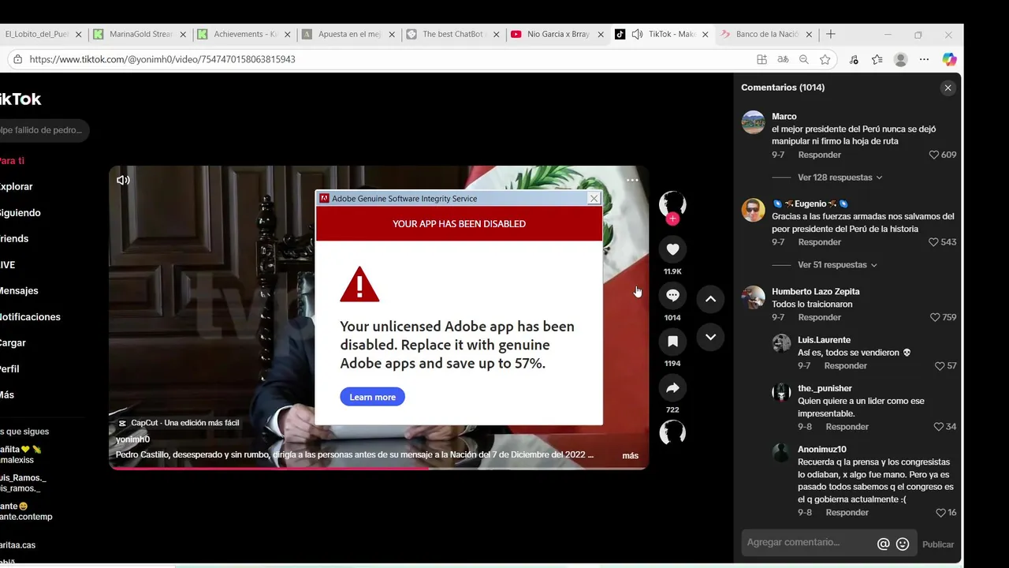Image resolution: width=1009 pixels, height=568 pixels.
Task: Open comments via speech bubble icon
Action: 672,295
